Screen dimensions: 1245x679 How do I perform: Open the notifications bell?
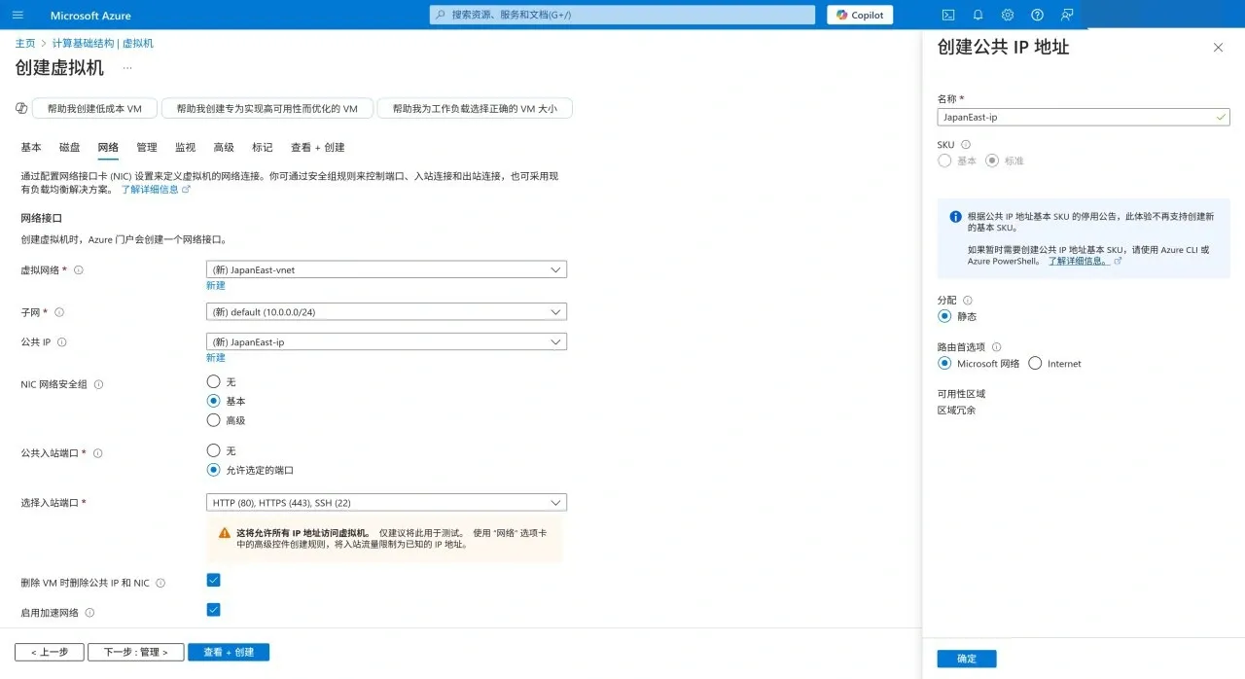pos(978,15)
